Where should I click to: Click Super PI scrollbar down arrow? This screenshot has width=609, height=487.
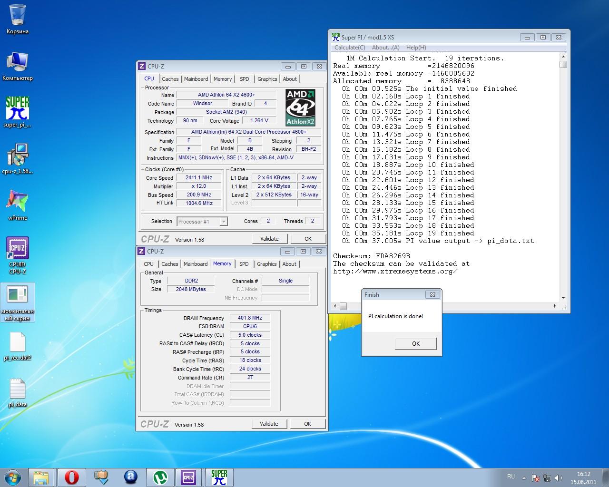coord(563,298)
